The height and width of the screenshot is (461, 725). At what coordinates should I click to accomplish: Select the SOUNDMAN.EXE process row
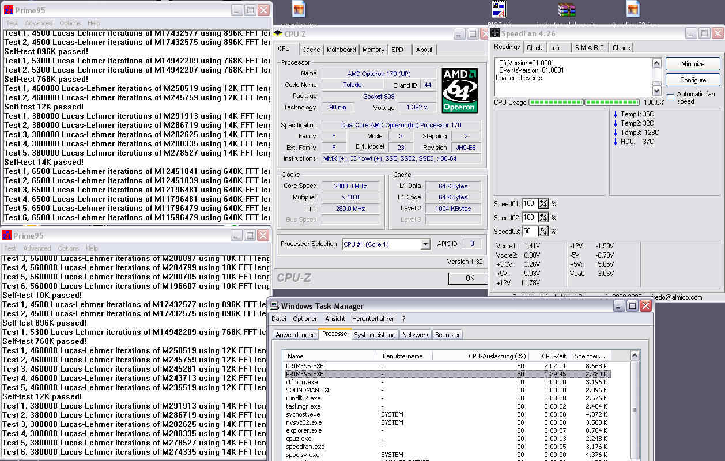(x=447, y=390)
